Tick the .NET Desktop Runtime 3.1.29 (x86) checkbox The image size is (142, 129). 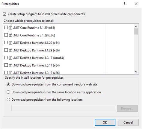pos(6,50)
